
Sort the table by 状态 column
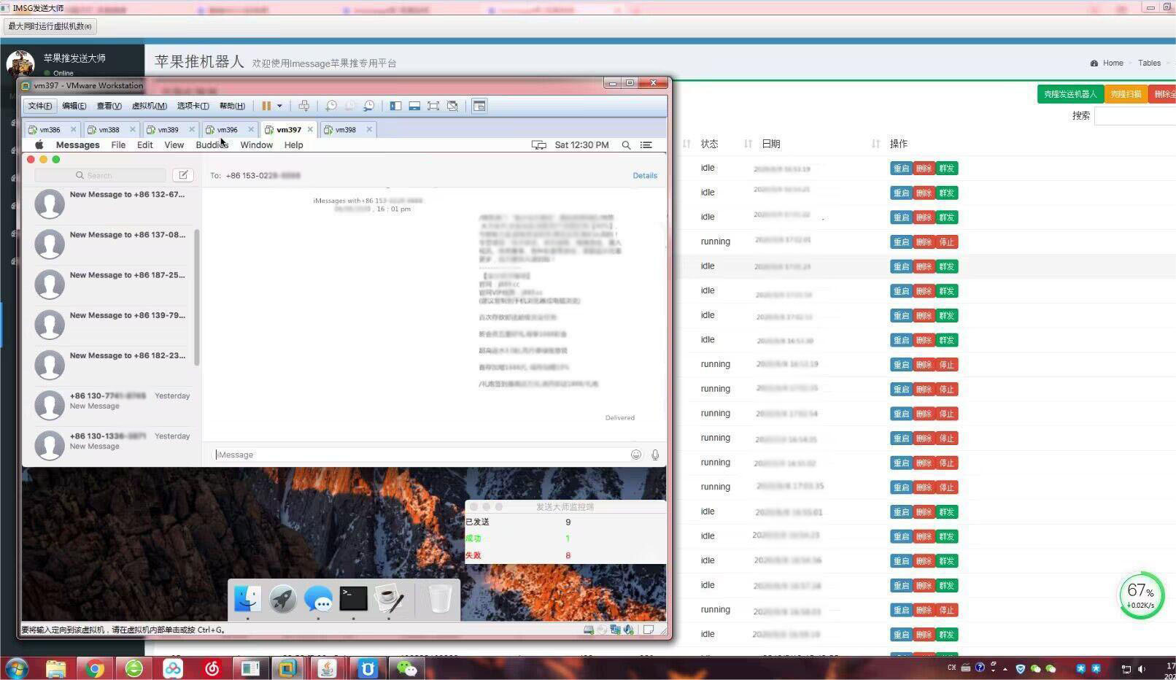(709, 144)
